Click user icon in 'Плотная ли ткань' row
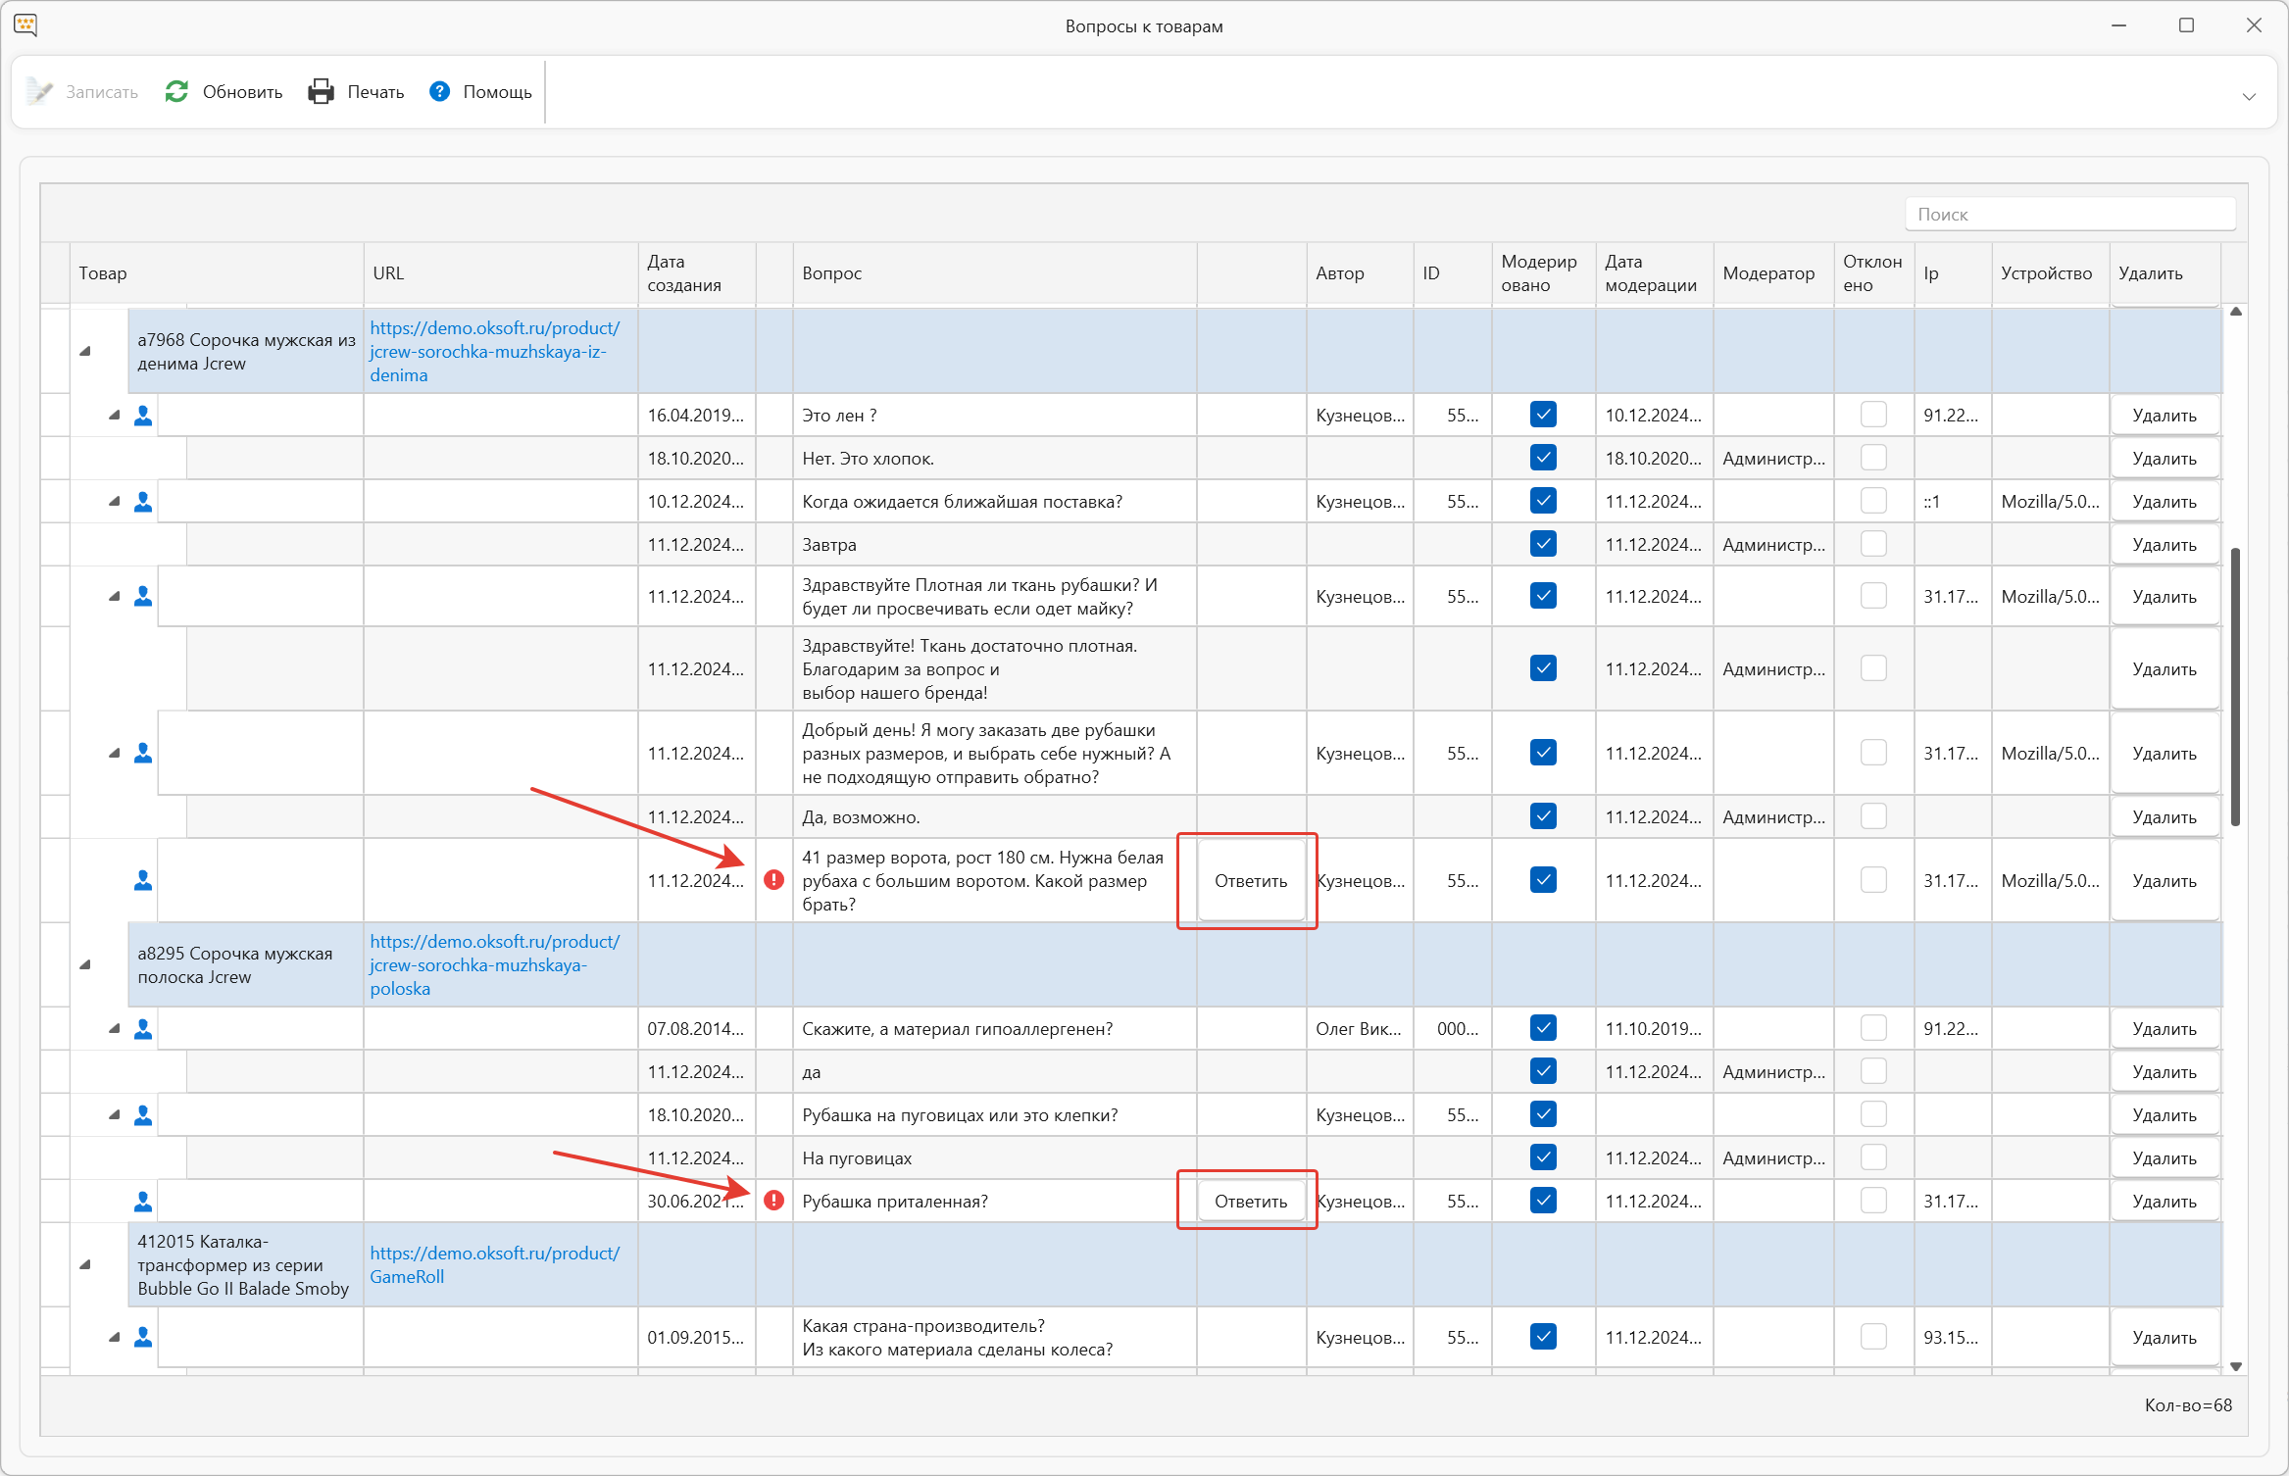Screen dimensions: 2289x1476 point(143,596)
